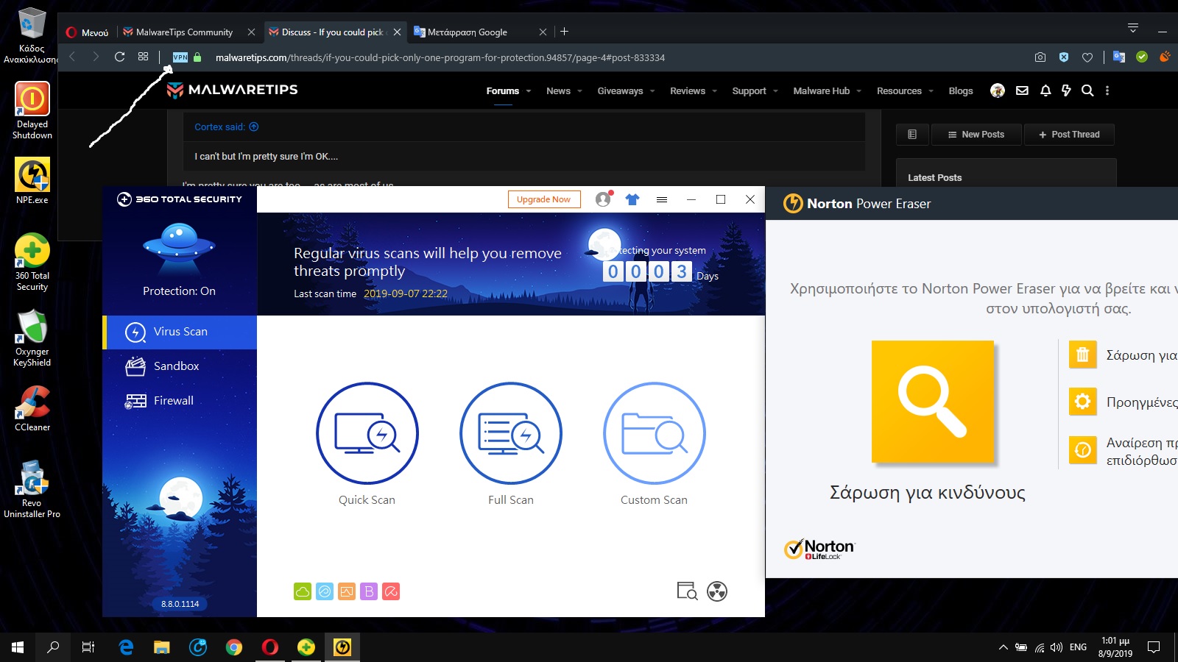Open Google Chrome from the taskbar
This screenshot has width=1178, height=662.
tap(234, 647)
